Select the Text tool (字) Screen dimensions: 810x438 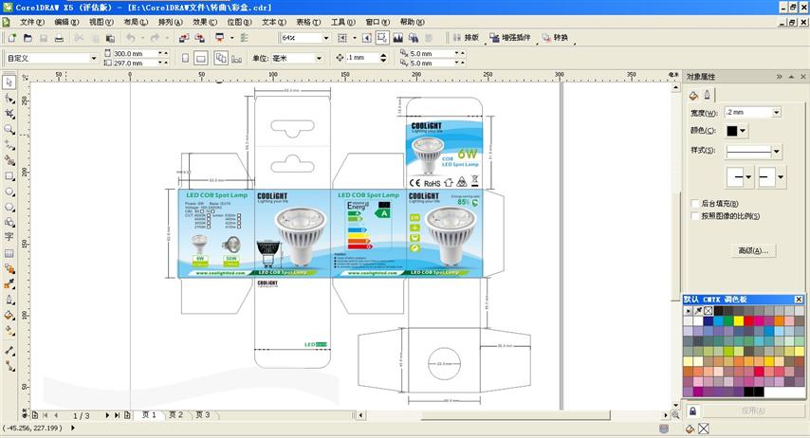(9, 237)
